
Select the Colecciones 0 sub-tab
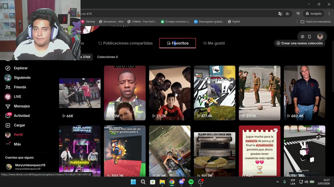coord(108,57)
